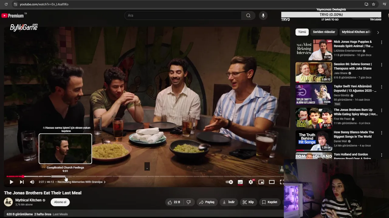This screenshot has width=389, height=218.
Task: Click the search magnifier button
Action: coord(248,15)
